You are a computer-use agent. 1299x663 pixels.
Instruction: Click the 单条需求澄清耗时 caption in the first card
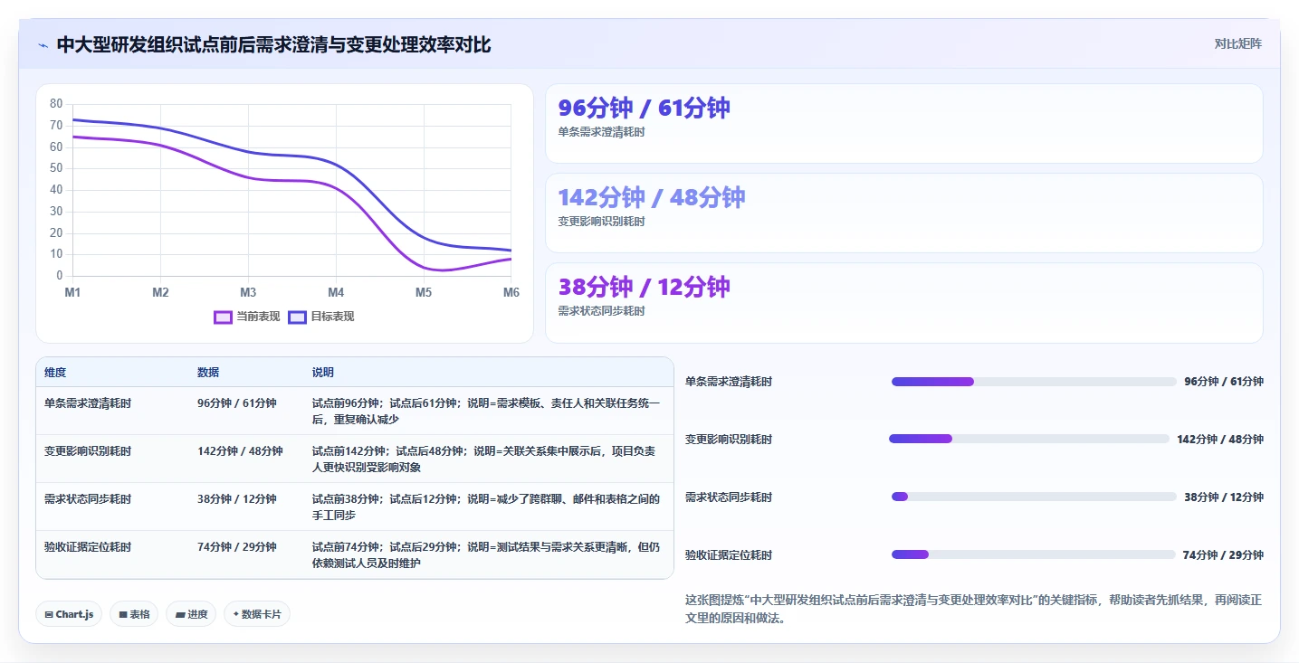click(x=601, y=132)
